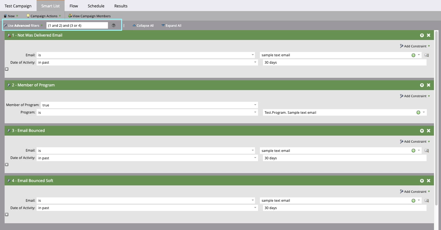The image size is (441, 230).
Task: Add Constraint to Email Bounced Soft
Action: click(x=415, y=192)
